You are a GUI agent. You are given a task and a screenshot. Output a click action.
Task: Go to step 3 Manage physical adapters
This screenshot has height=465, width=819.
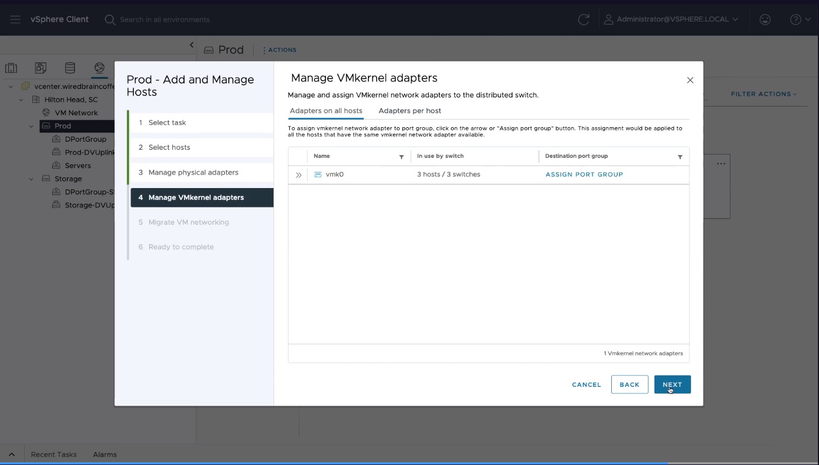[193, 172]
